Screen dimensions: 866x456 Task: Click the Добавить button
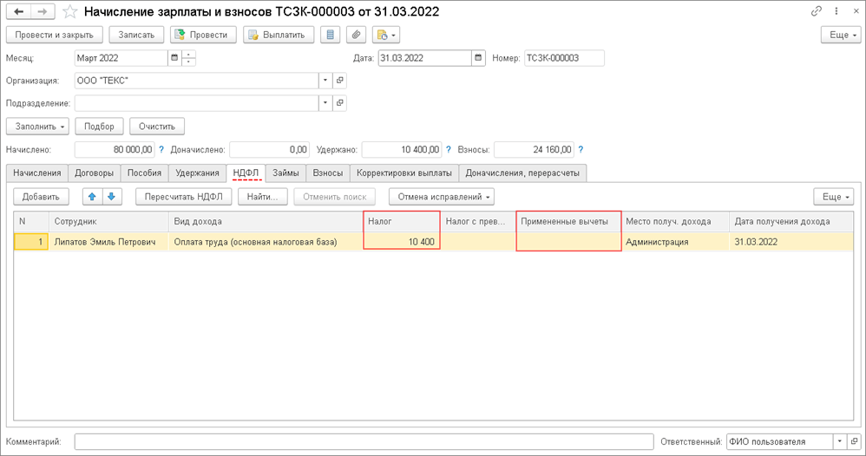tap(41, 197)
